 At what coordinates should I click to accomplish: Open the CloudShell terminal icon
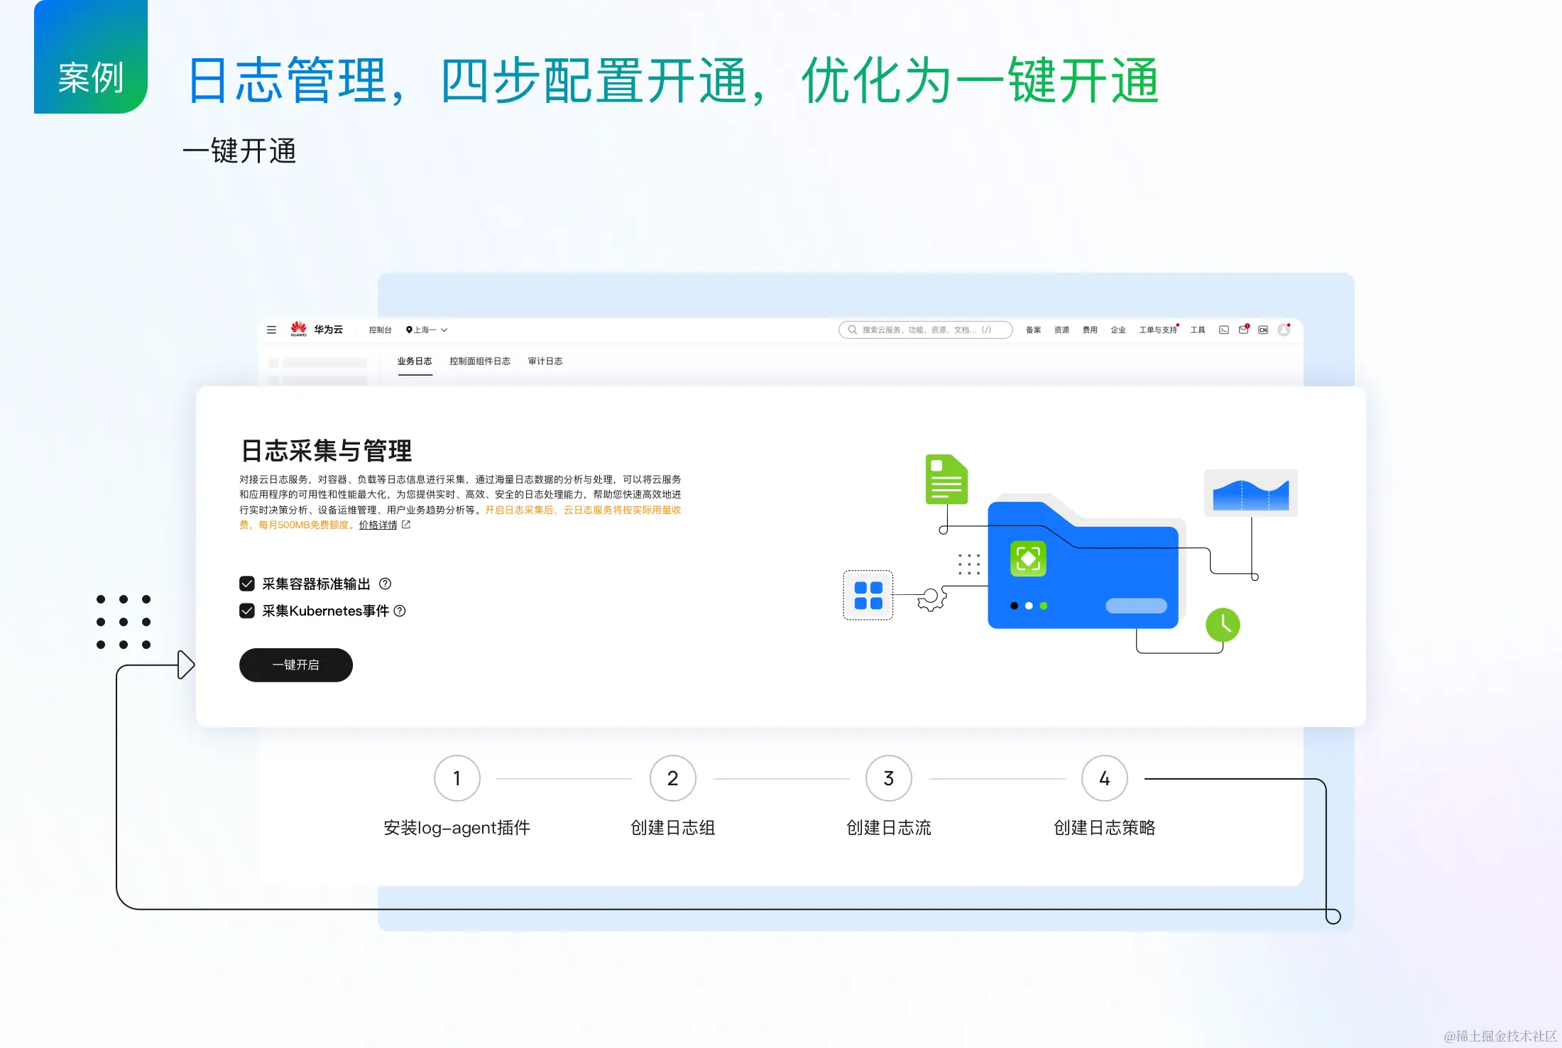point(1223,329)
